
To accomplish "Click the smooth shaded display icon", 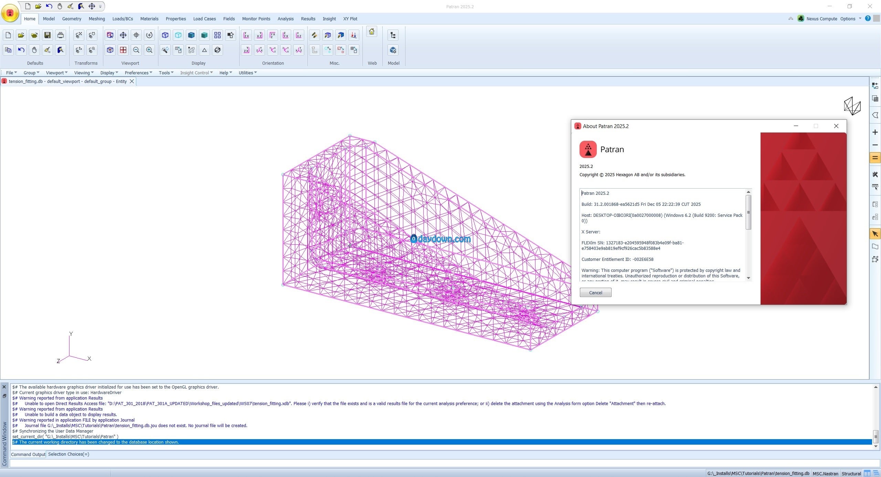I will pyautogui.click(x=191, y=35).
